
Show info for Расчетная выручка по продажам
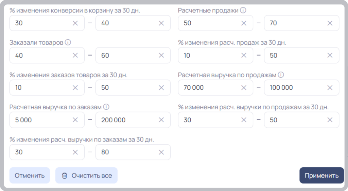pos(281,75)
